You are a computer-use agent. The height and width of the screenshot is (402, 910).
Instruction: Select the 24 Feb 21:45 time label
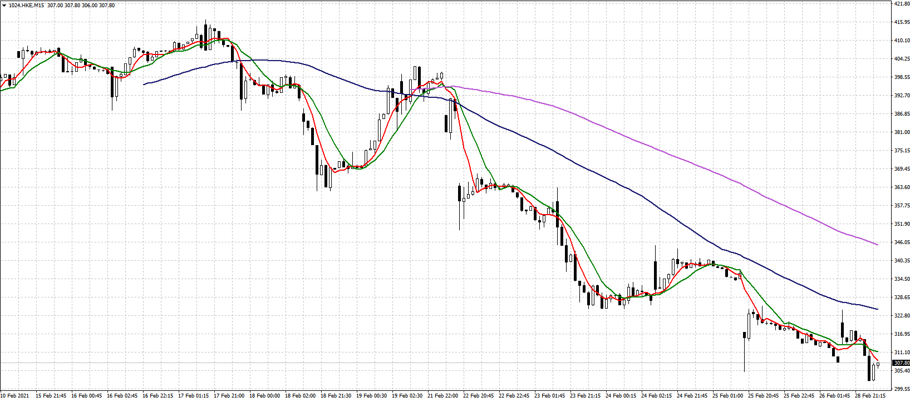(692, 396)
